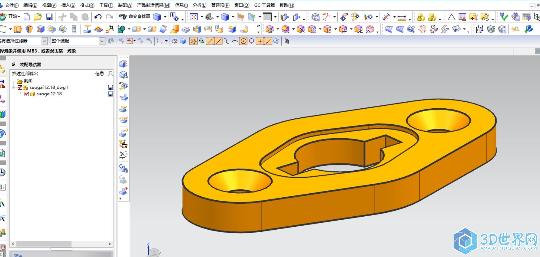540x257 pixels.
Task: Click the yellow note tag icon
Action: pos(515,29)
